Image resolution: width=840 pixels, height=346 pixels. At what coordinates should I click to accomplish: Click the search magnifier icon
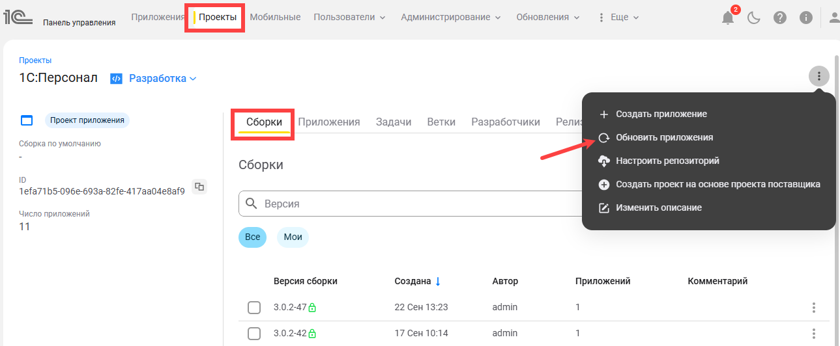click(252, 204)
